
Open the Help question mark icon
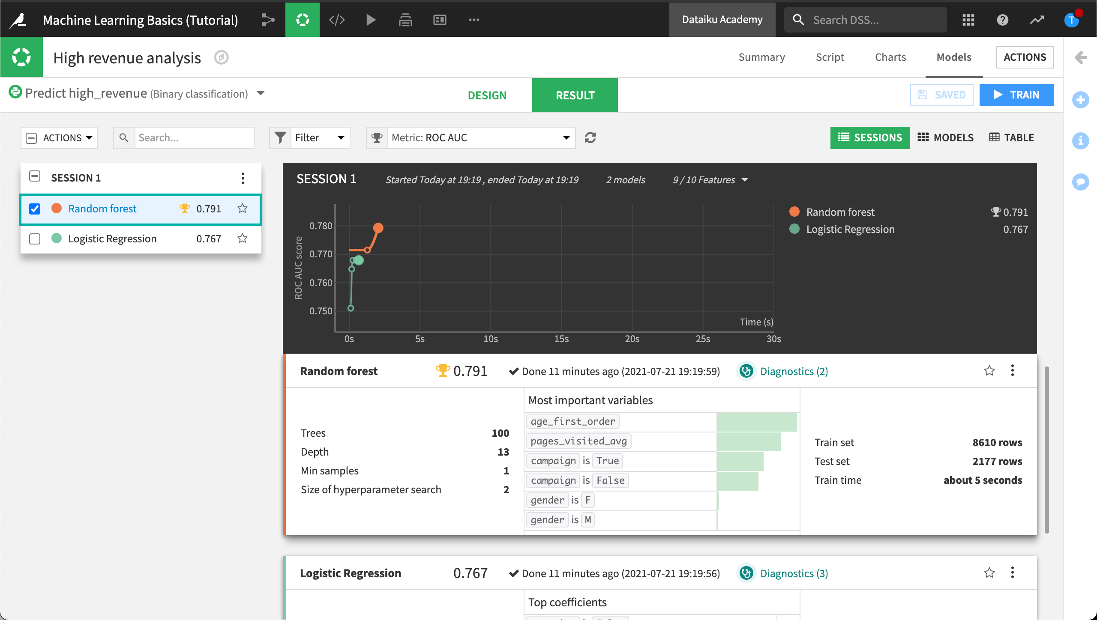[x=1003, y=20]
